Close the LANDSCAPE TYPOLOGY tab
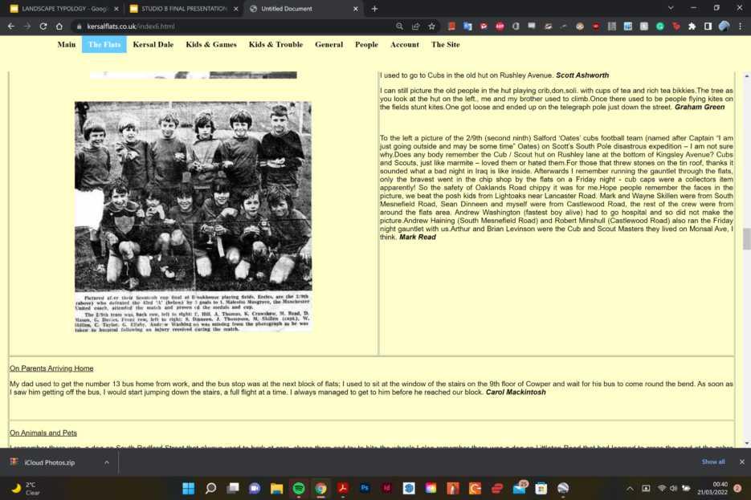Screen dimensions: 751x500 click(116, 9)
